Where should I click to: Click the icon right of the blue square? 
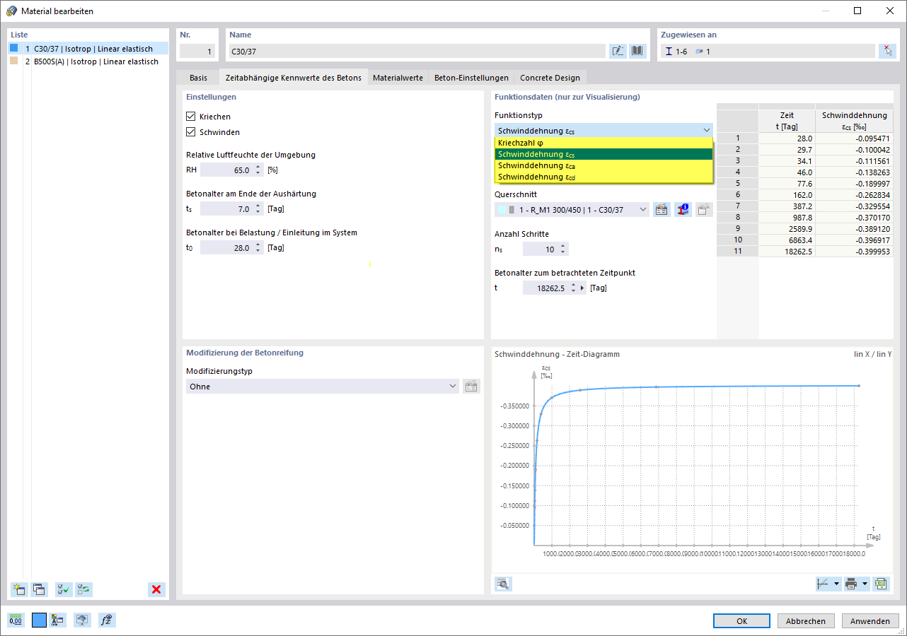coord(58,620)
